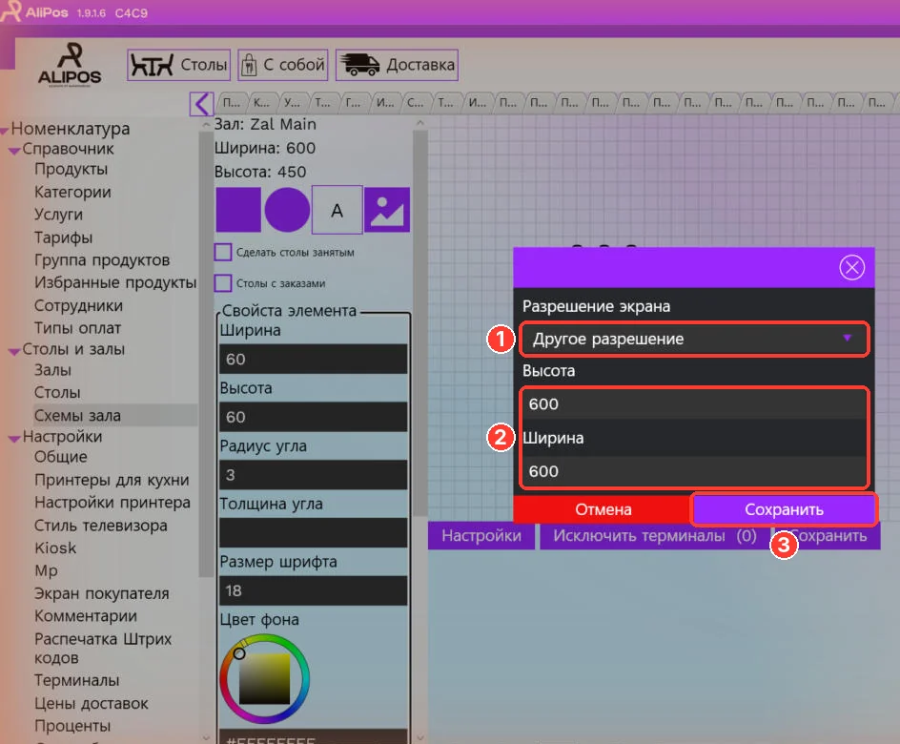This screenshot has height=744, width=900.
Task: Click the Радиус угла input field
Action: [x=314, y=475]
